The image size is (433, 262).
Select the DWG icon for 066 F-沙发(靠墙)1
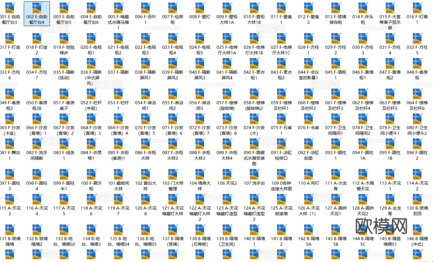pyautogui.click(x=37, y=119)
